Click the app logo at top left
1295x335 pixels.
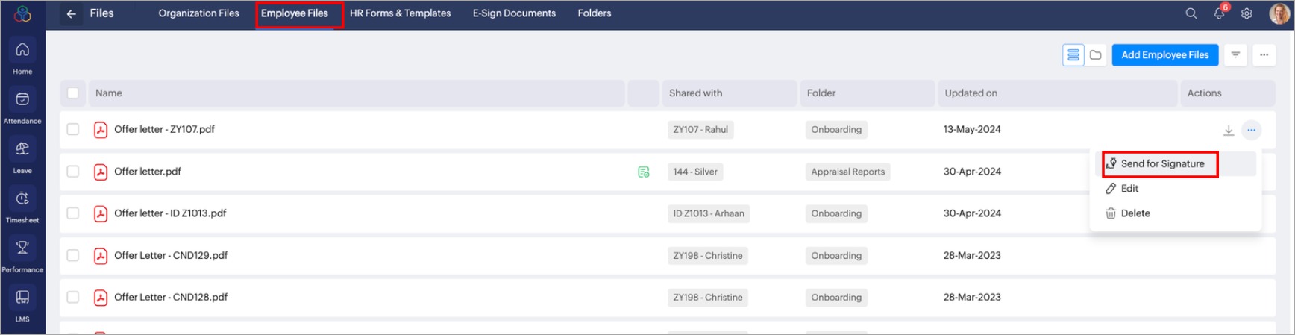[22, 13]
